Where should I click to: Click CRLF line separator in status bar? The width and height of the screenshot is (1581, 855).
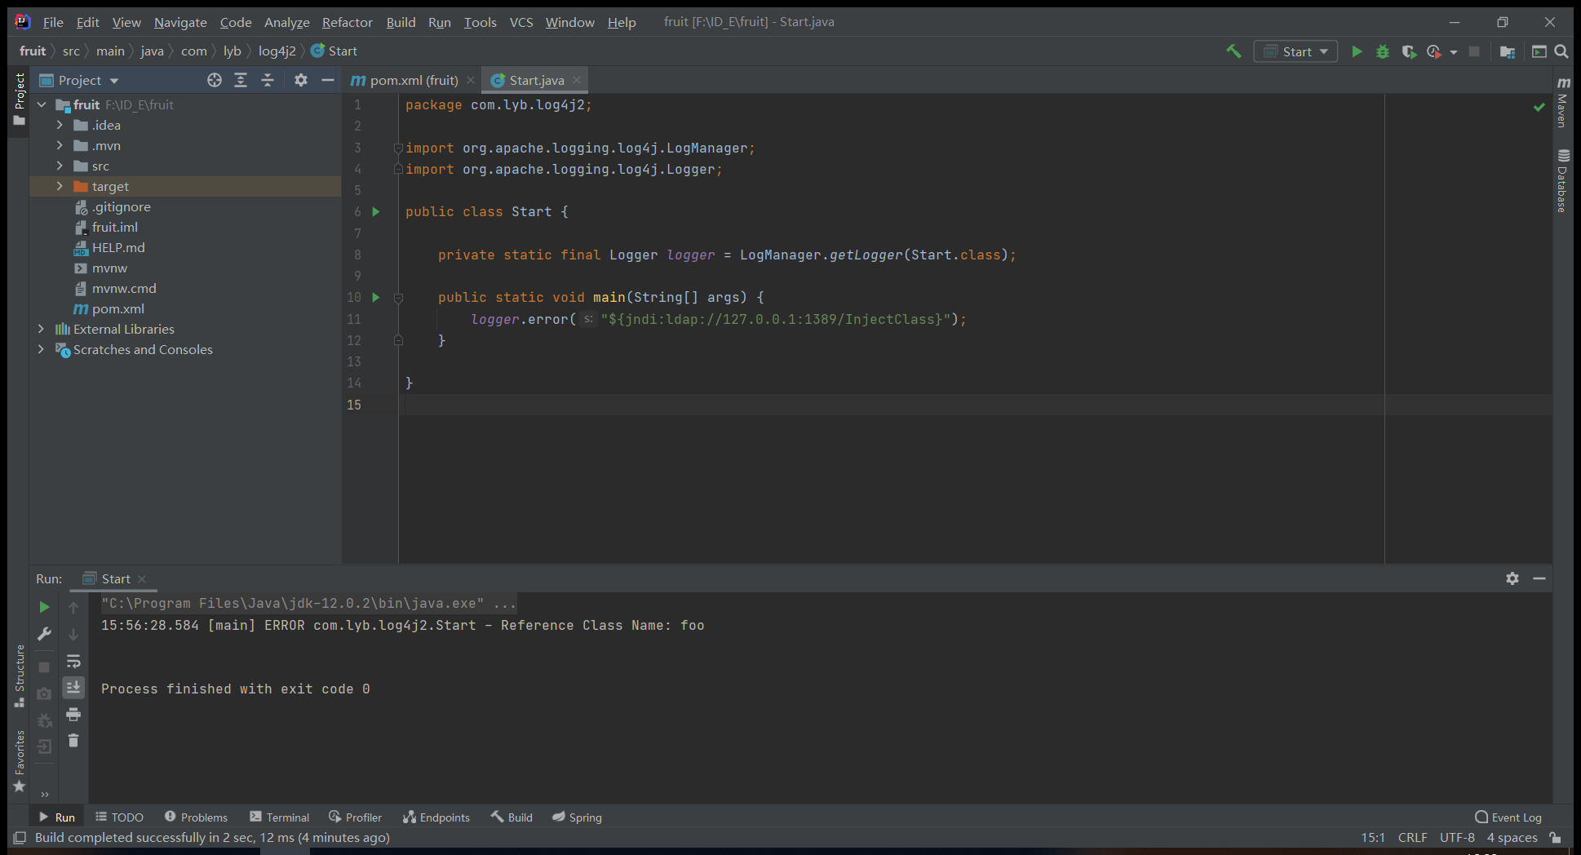[x=1412, y=838]
